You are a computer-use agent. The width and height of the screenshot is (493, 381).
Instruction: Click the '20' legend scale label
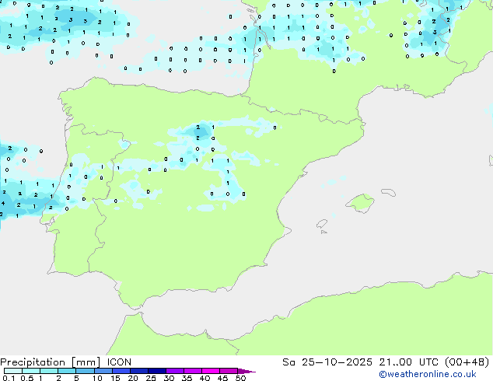click(133, 378)
